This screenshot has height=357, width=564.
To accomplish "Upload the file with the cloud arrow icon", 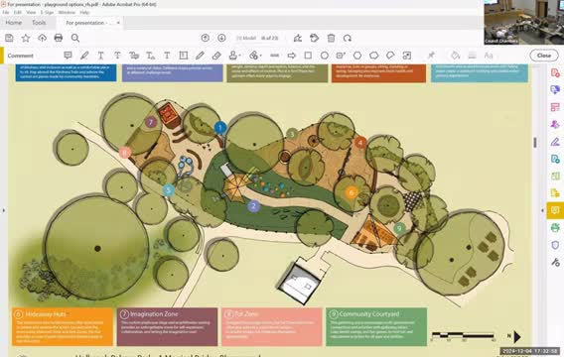I will [x=42, y=38].
